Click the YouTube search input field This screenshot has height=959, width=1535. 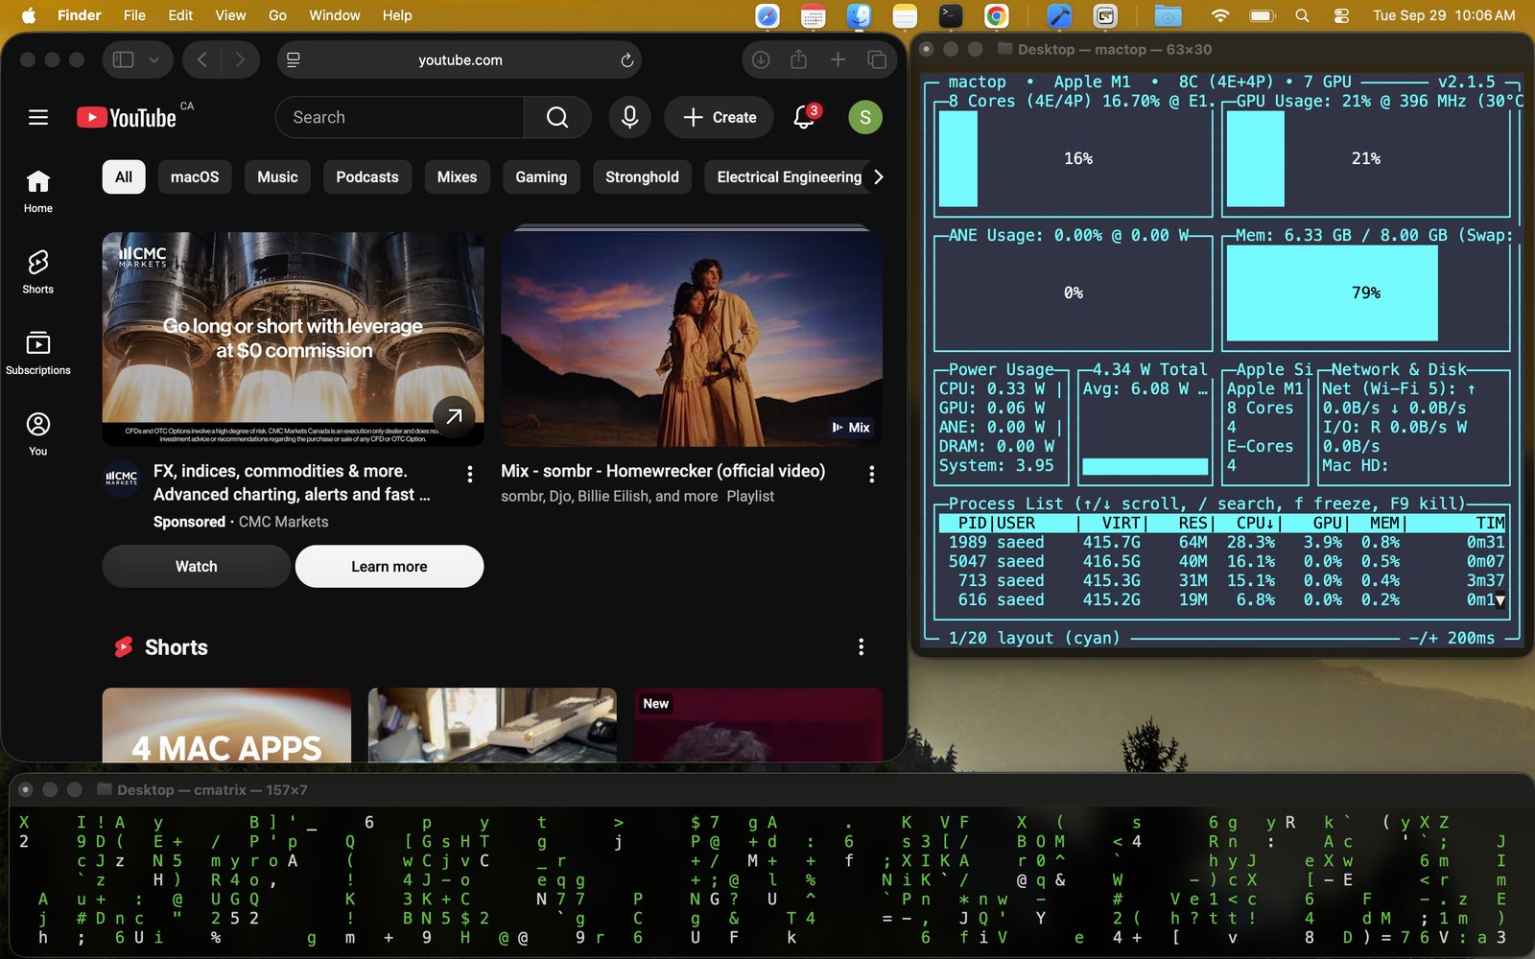coord(400,117)
